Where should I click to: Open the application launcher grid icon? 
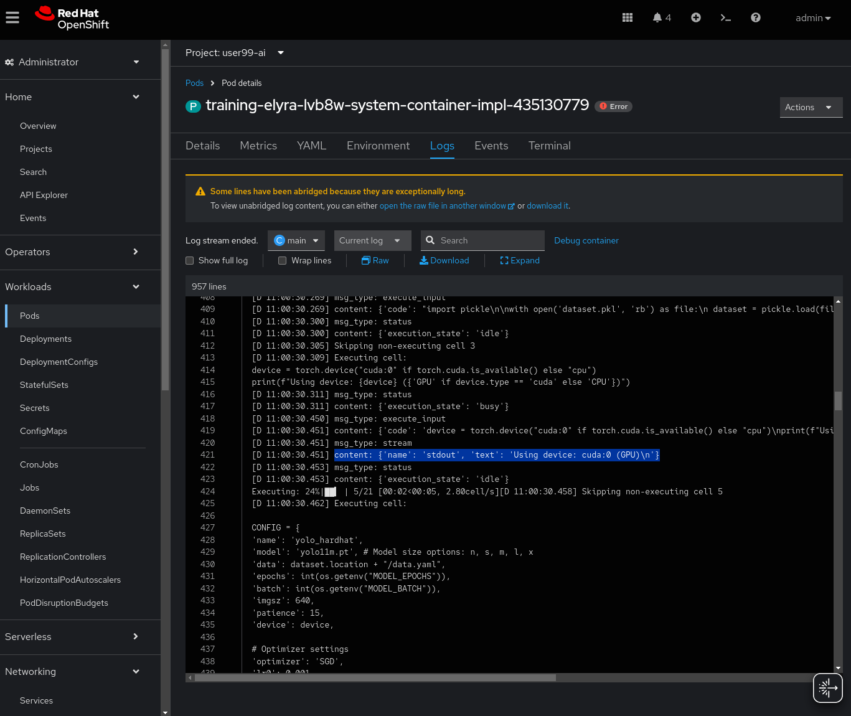628,18
